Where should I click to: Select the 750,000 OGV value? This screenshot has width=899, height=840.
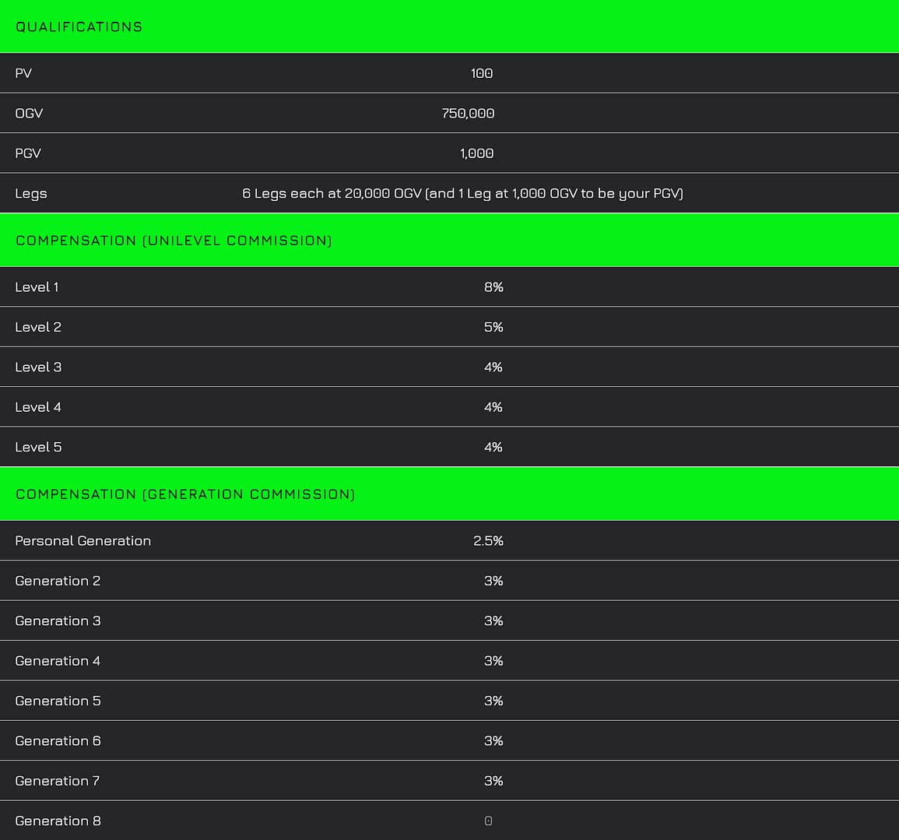point(468,113)
